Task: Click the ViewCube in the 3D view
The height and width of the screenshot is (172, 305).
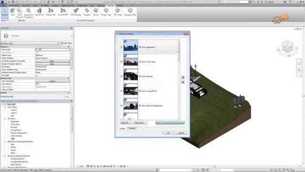Action: point(287,46)
